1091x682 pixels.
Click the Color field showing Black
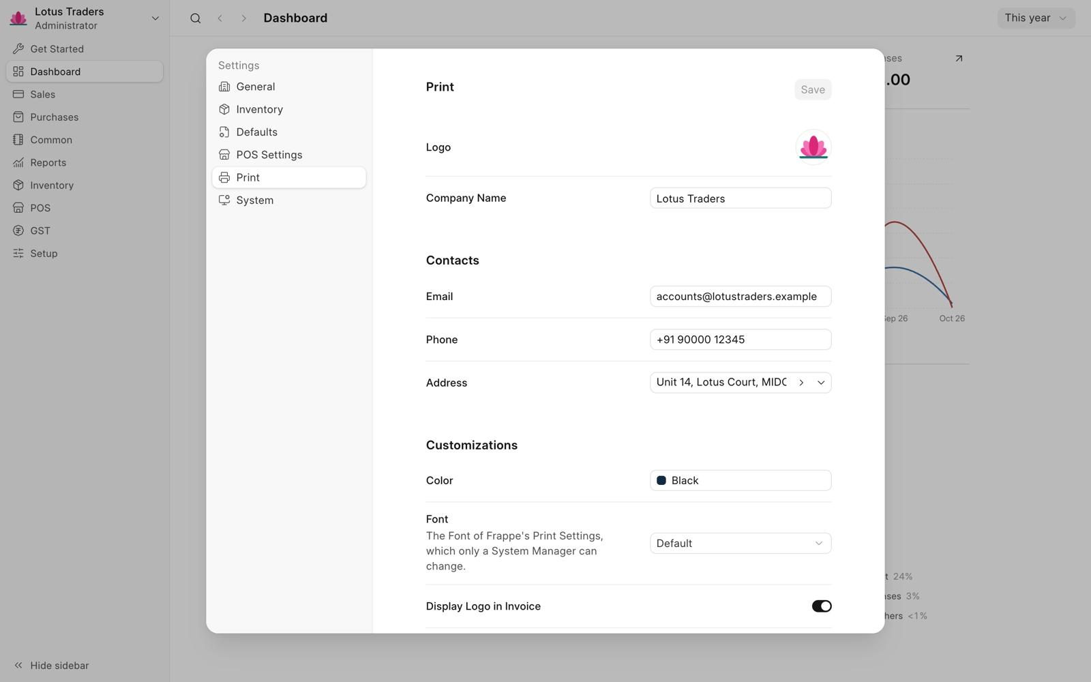pyautogui.click(x=741, y=481)
